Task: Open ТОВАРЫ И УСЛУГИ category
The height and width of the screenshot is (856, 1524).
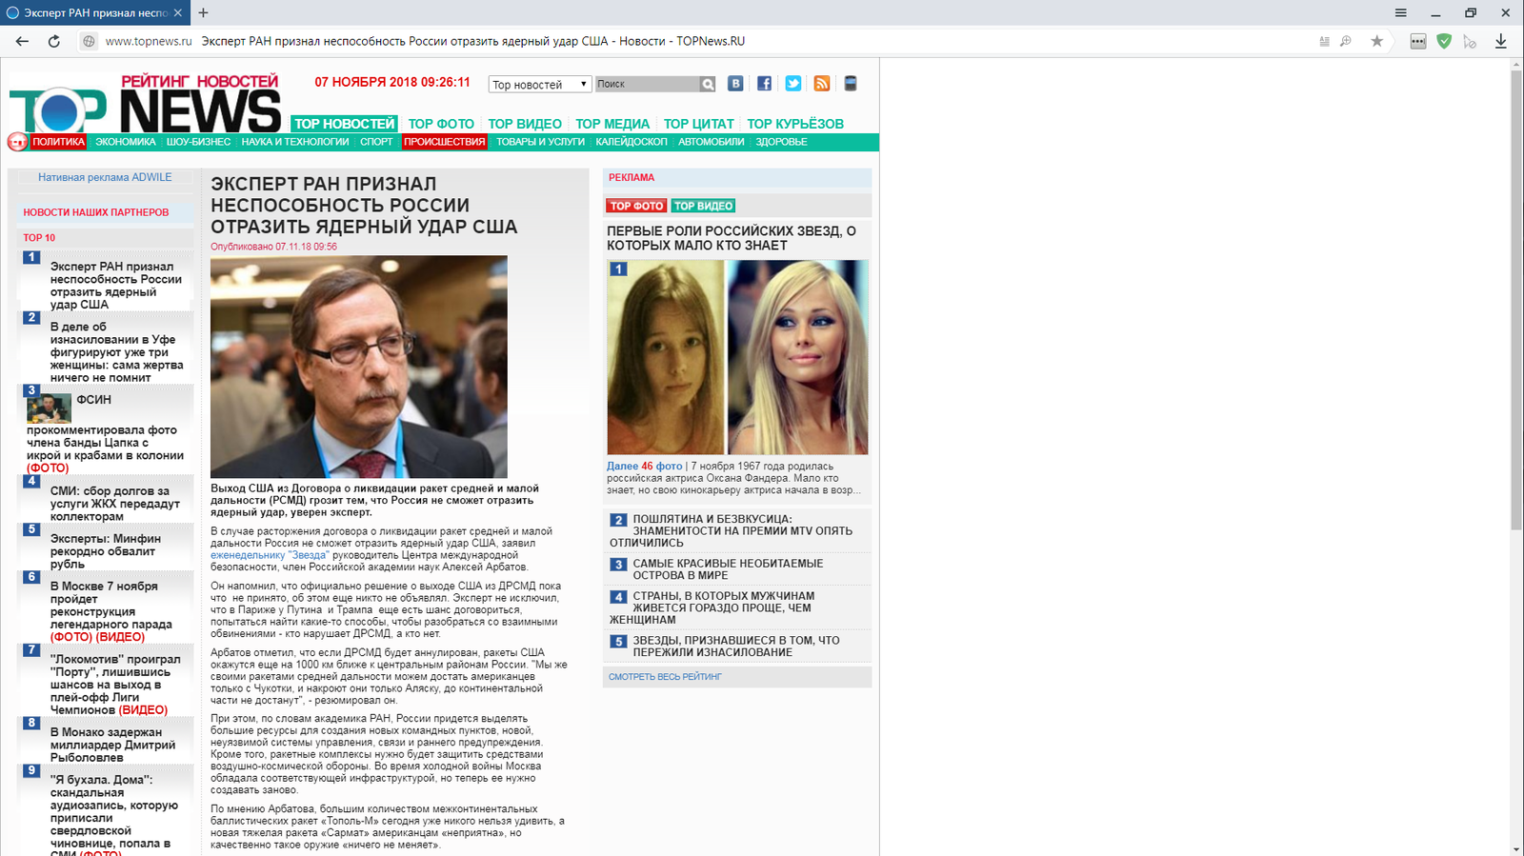Action: pyautogui.click(x=540, y=142)
